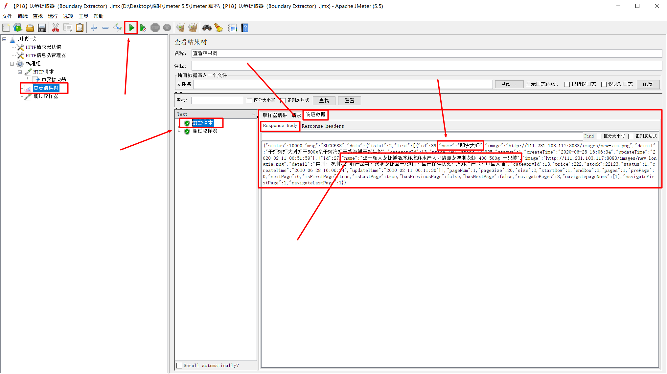The width and height of the screenshot is (667, 374).
Task: Select HTTP请求默认值 in tree
Action: pos(43,47)
